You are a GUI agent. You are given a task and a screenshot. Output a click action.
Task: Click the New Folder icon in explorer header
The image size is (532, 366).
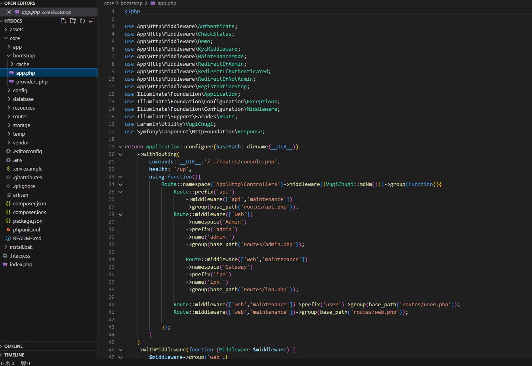coord(73,21)
